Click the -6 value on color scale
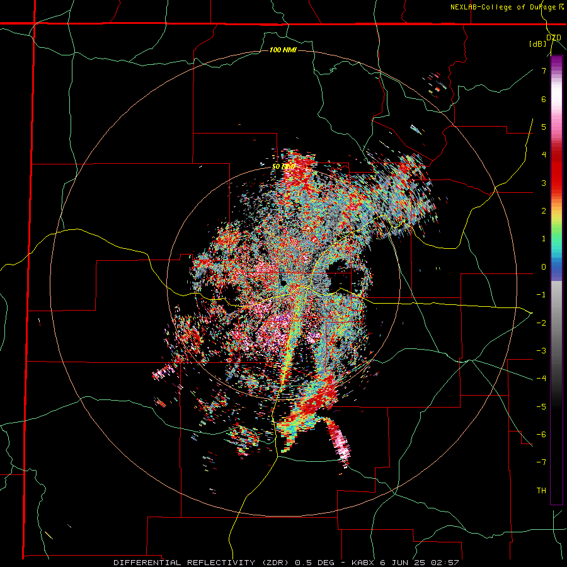 coord(541,434)
